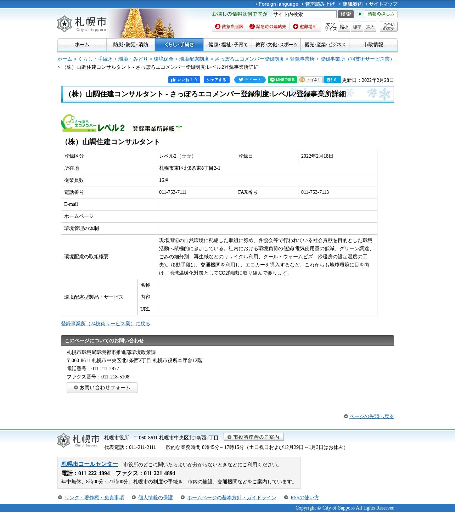This screenshot has width=455, height=512.
Task: Set text size to 拡大
Action: 370,27
